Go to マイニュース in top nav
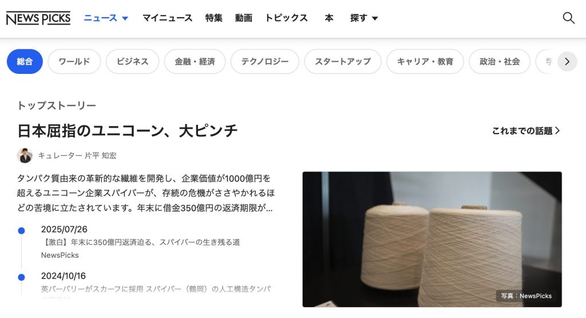The height and width of the screenshot is (318, 586). [x=168, y=18]
